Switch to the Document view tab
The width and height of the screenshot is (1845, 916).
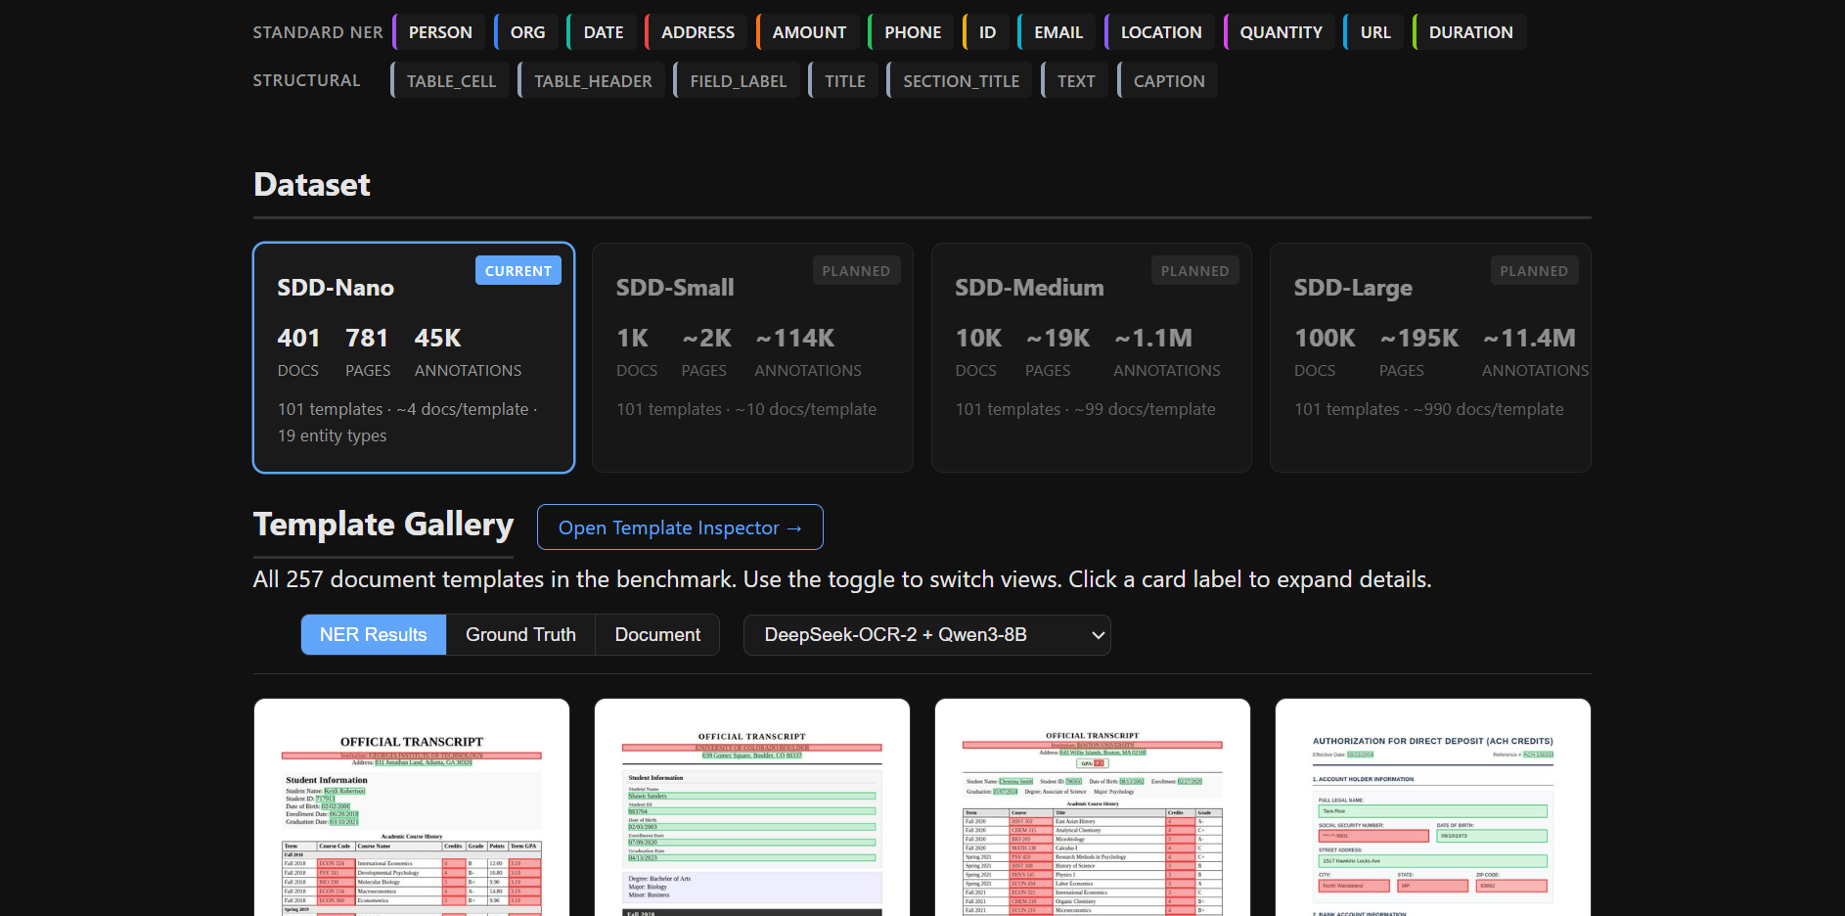pos(656,634)
